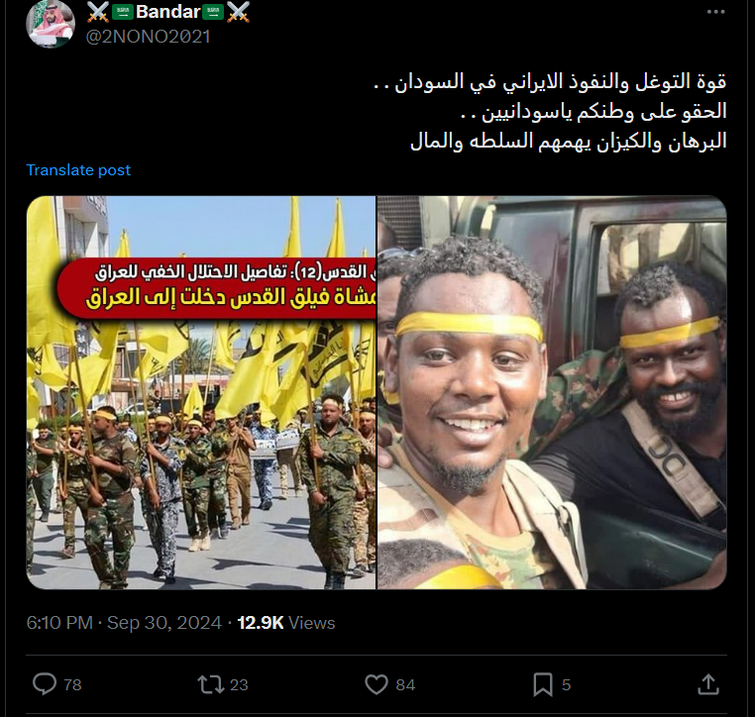This screenshot has height=717, width=755.
Task: Open the three-dot more options menu
Action: (x=715, y=12)
